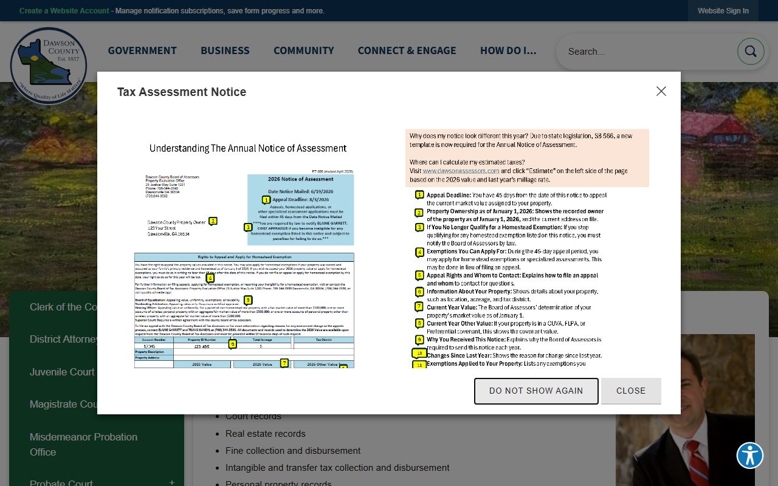
Task: Click the CLOSE button in the dialog
Action: pos(631,391)
